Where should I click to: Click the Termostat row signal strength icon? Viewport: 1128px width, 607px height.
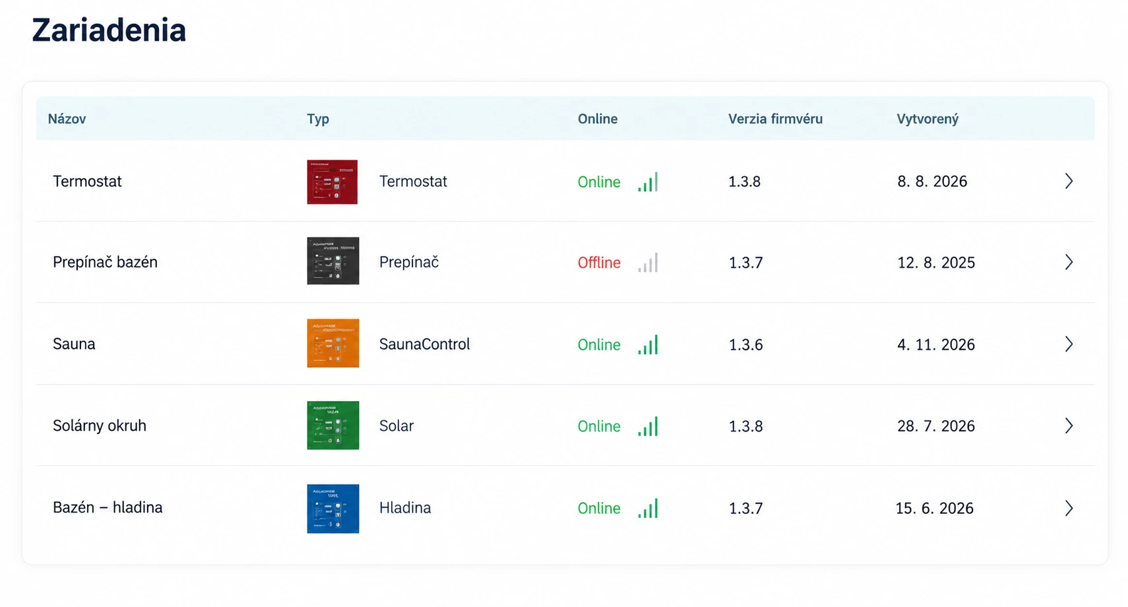coord(648,182)
